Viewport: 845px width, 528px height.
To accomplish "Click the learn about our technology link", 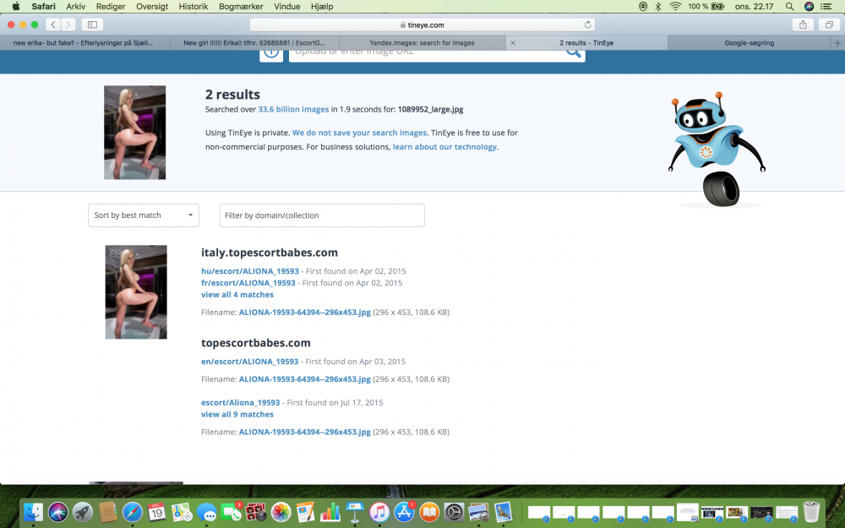I will click(x=444, y=146).
